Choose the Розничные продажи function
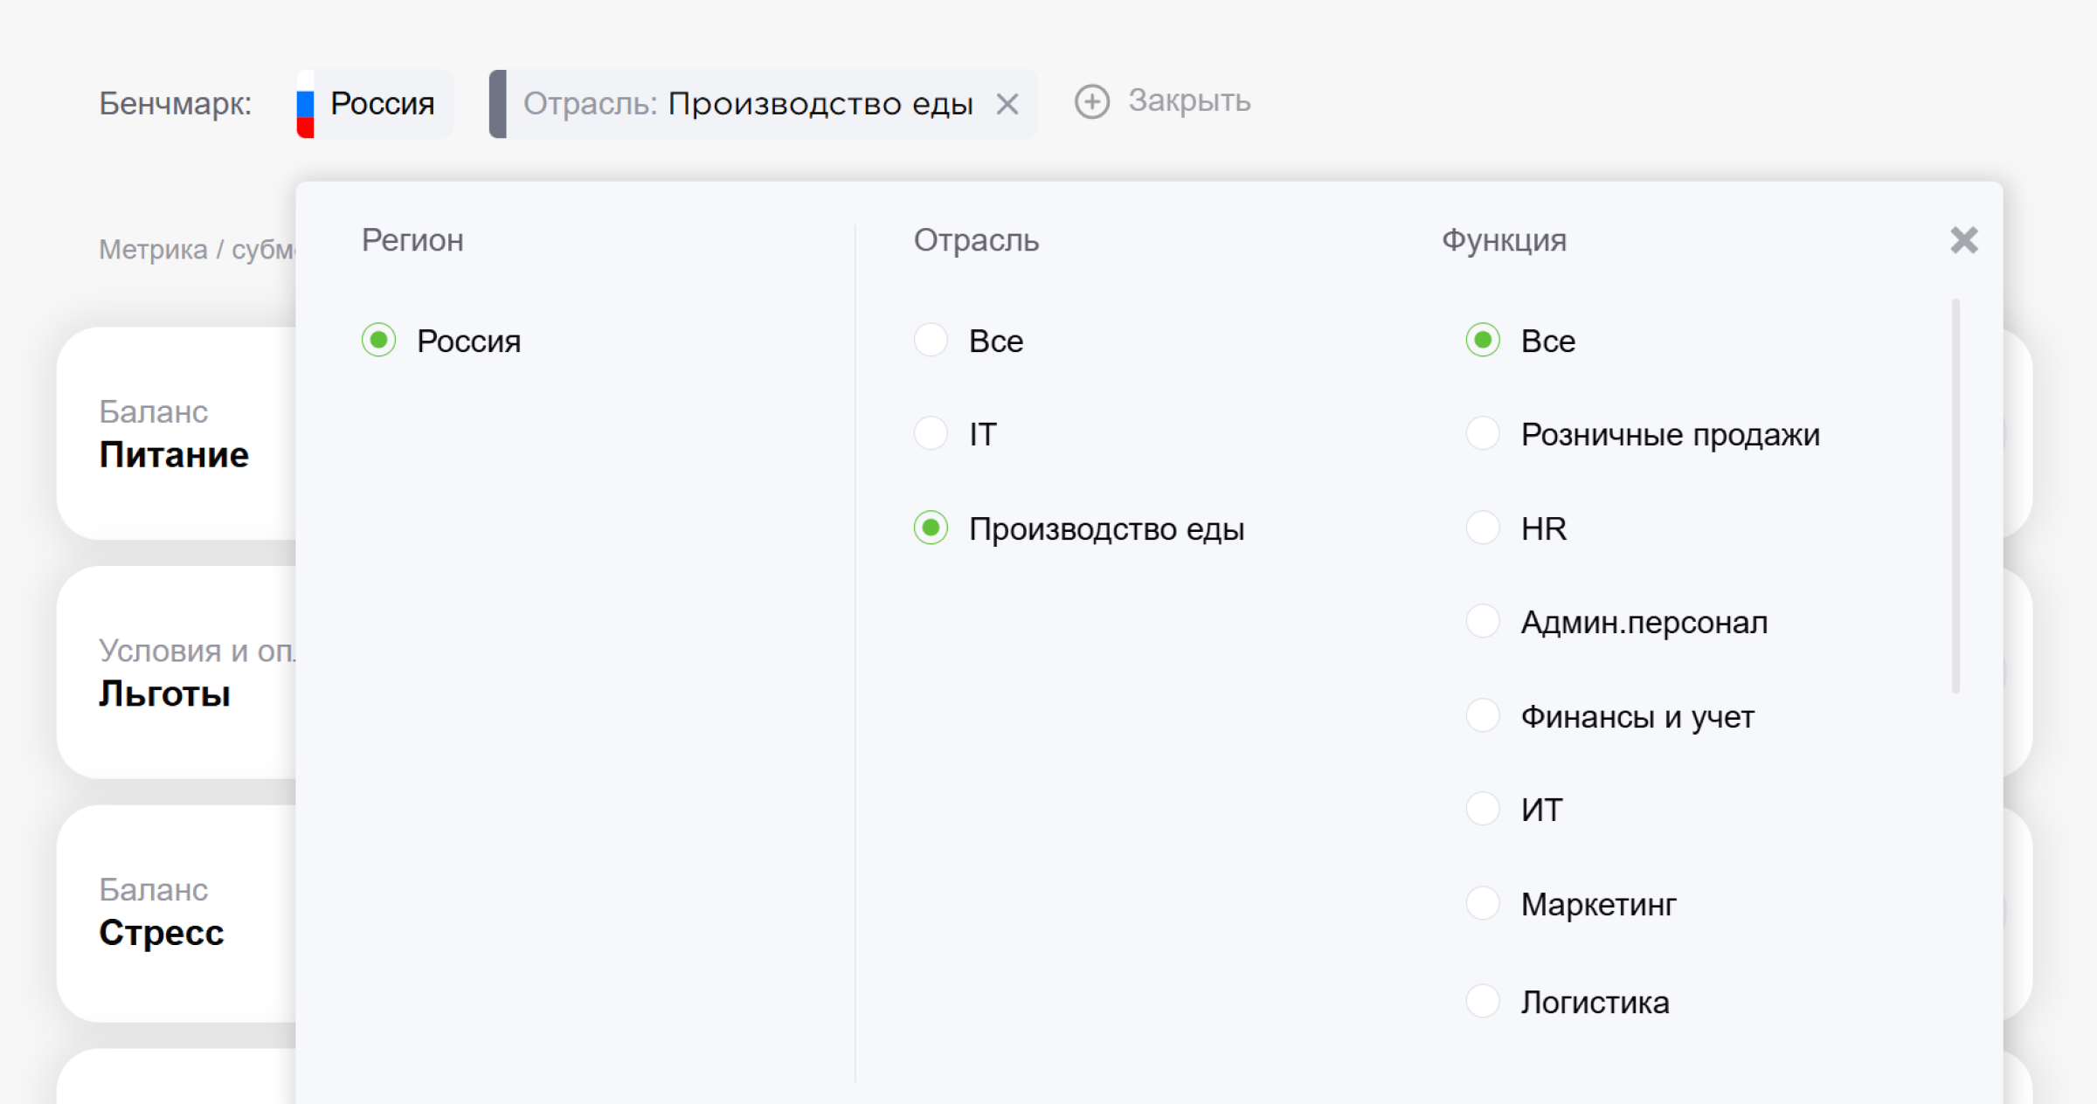Viewport: 2097px width, 1104px height. click(1483, 433)
